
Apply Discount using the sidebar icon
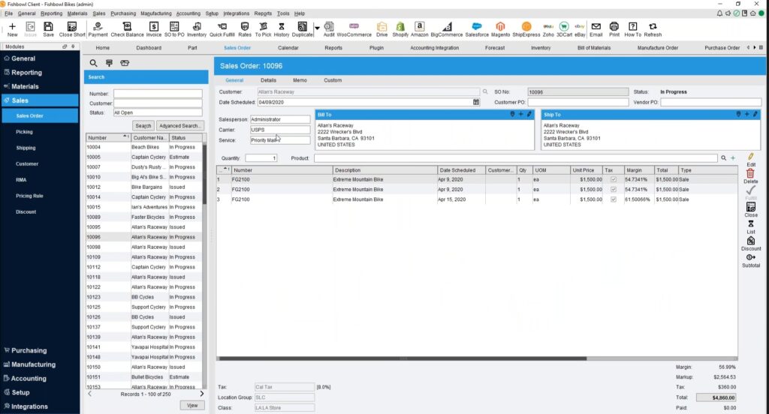(750, 243)
